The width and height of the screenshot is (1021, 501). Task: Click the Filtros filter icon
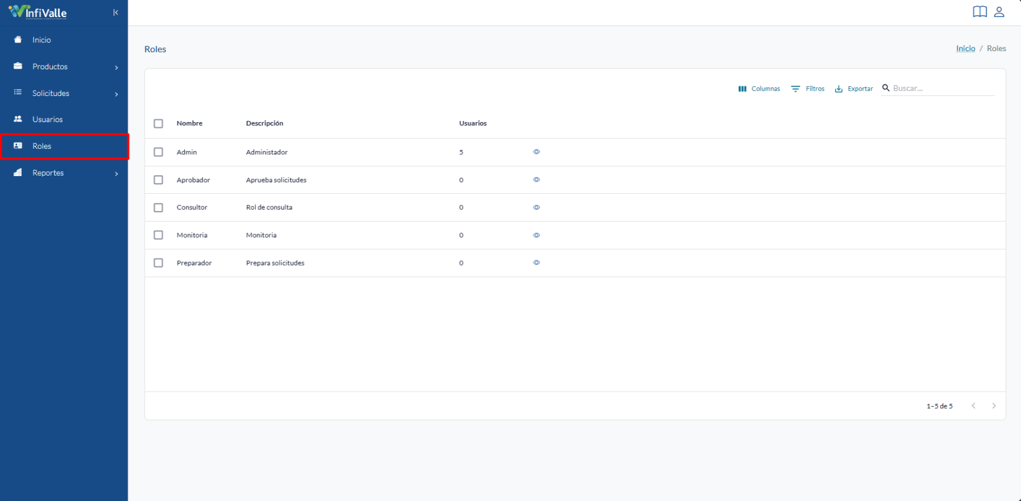(x=796, y=89)
